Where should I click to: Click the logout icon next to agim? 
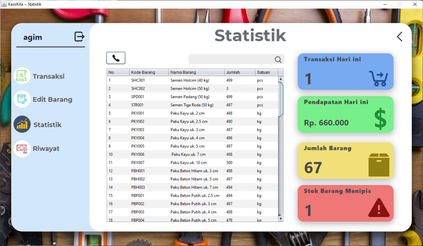pyautogui.click(x=79, y=37)
